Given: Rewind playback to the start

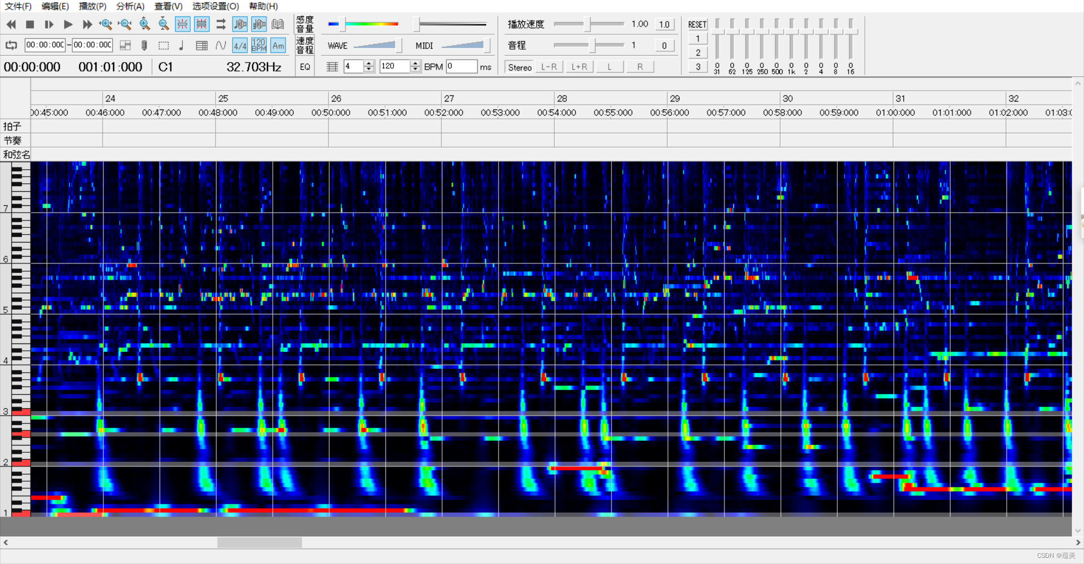Looking at the screenshot, I should [x=11, y=24].
